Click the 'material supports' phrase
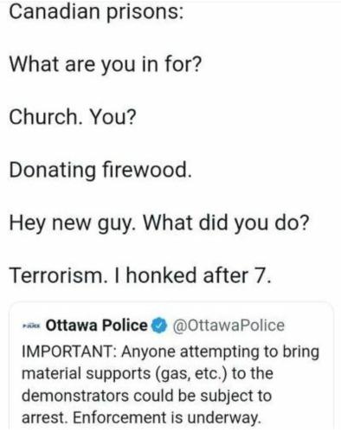This screenshot has width=341, height=433. point(87,374)
